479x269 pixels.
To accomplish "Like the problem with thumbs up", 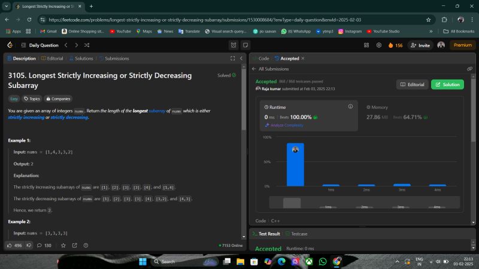I will pos(14,245).
